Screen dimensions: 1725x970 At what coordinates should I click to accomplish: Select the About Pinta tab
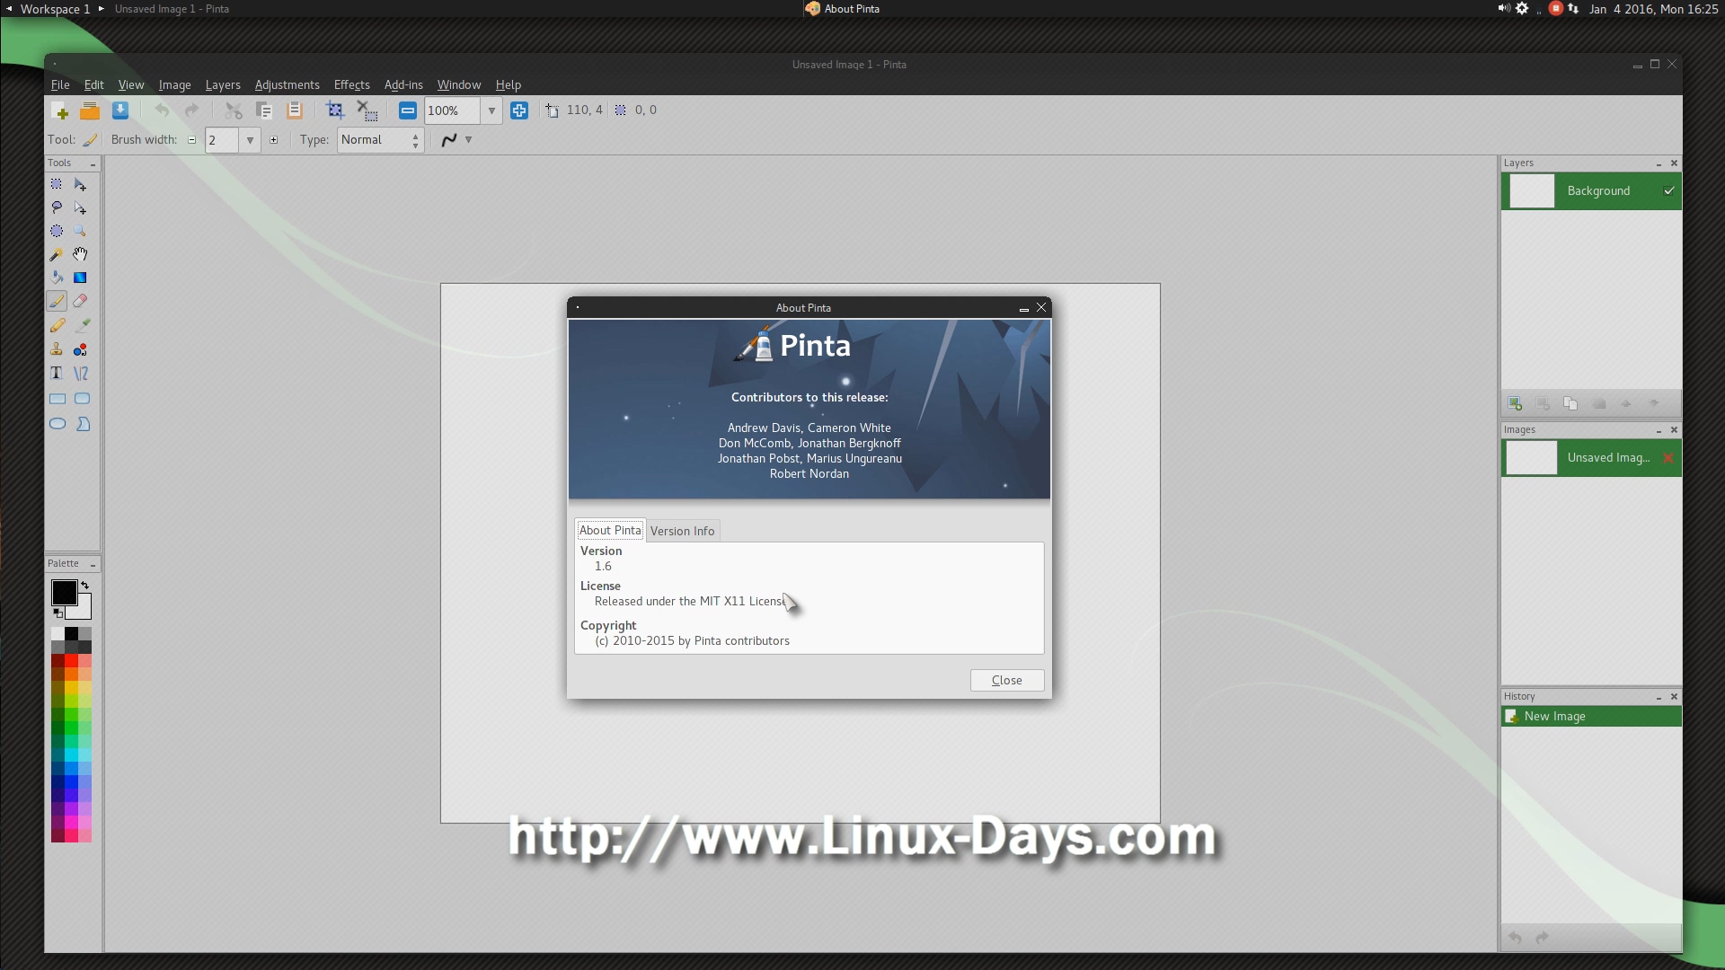coord(610,530)
